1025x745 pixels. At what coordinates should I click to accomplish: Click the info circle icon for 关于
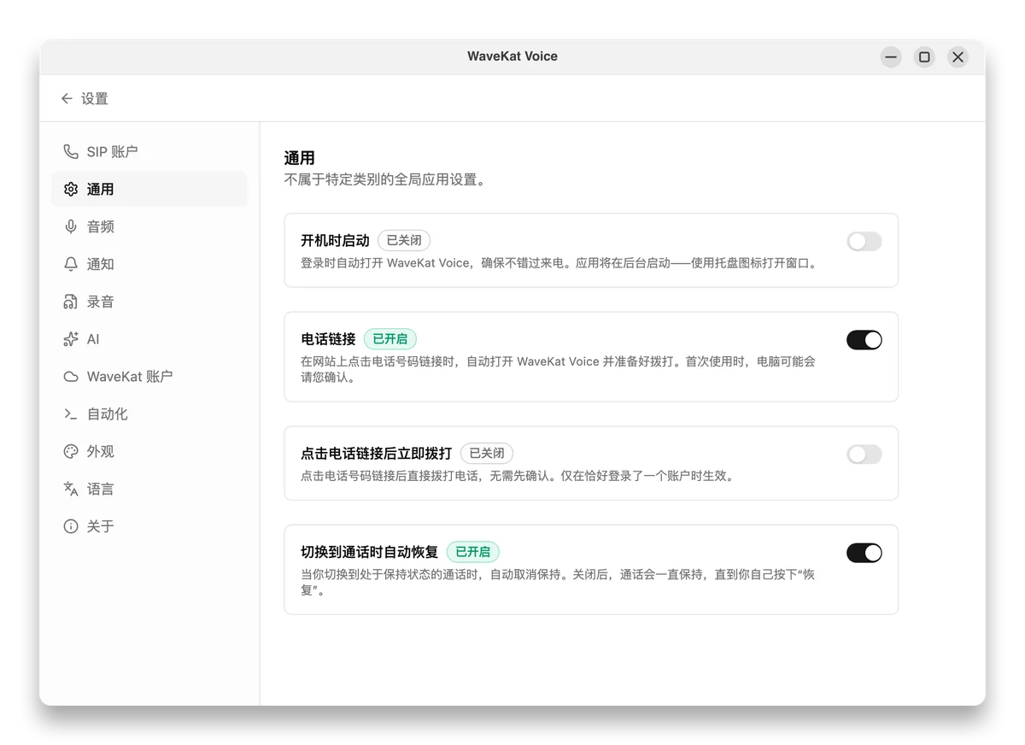click(71, 527)
